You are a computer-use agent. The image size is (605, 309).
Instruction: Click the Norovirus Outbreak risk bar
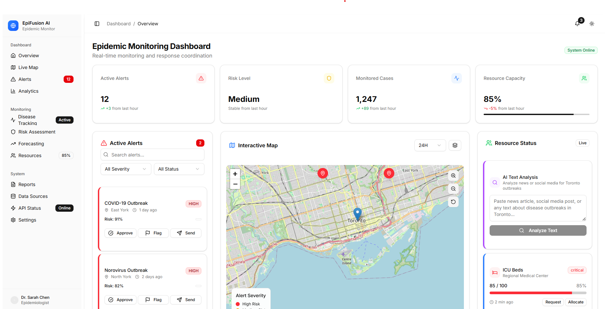coord(198,286)
